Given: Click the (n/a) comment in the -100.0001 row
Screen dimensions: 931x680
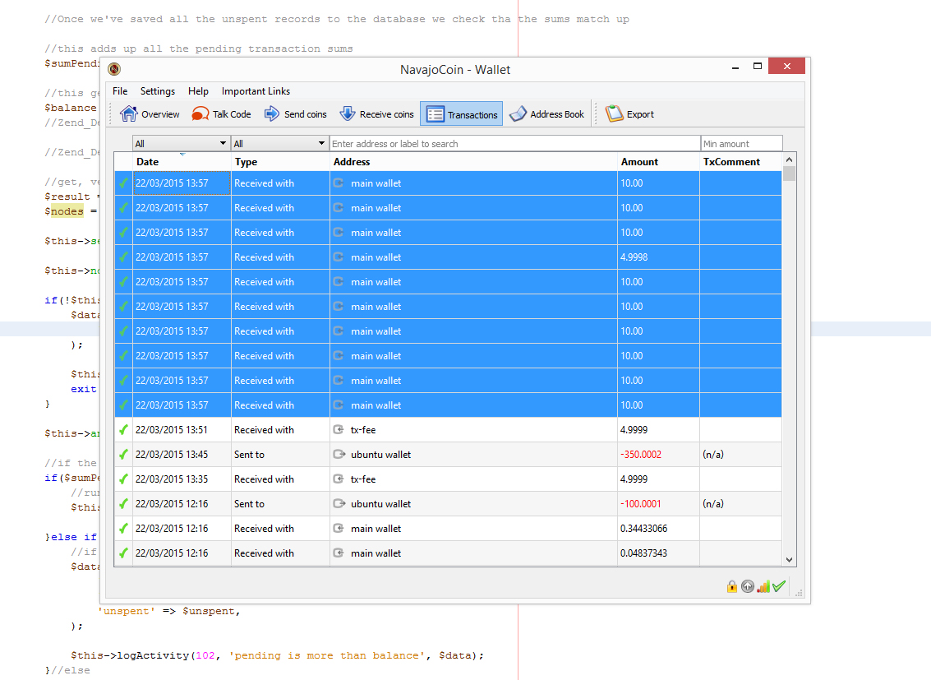Looking at the screenshot, I should [x=713, y=503].
